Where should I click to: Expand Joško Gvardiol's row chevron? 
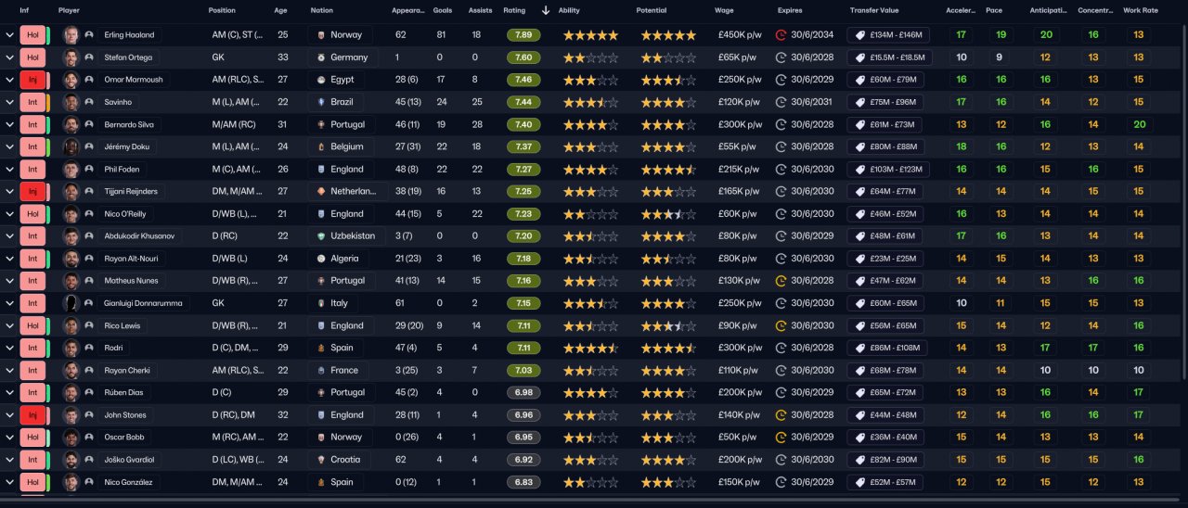9,460
